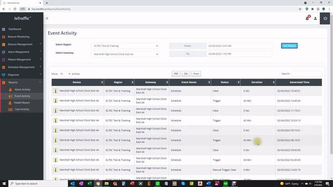The width and height of the screenshot is (333, 187).
Task: Open the Select Gateway dropdown
Action: (125, 54)
